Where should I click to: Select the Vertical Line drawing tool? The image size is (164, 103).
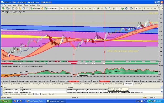[x=144, y=8]
